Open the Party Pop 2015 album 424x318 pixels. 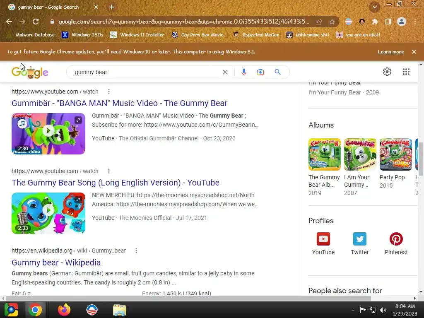395,154
